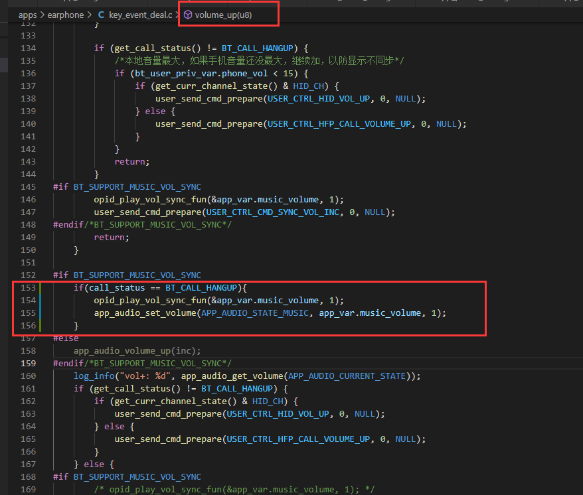Click log_info on line 160
583x495 pixels.
pyautogui.click(x=94, y=376)
